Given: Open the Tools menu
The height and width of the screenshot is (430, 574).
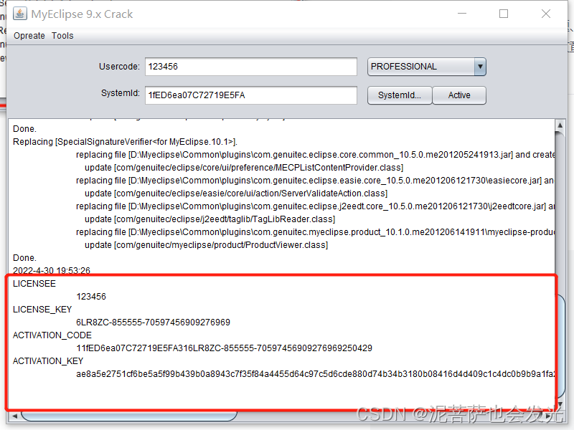Looking at the screenshot, I should 62,36.
